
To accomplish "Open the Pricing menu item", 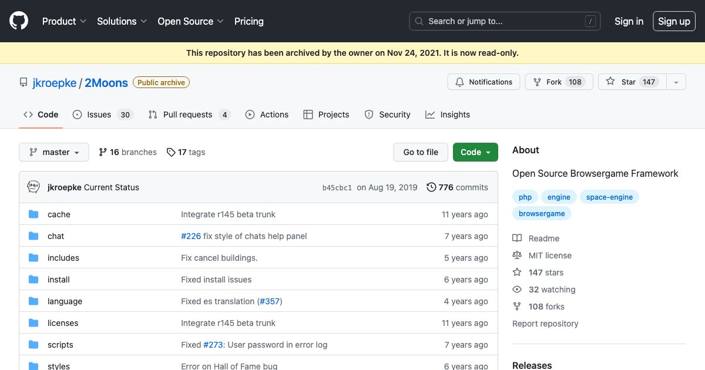I will pyautogui.click(x=249, y=21).
